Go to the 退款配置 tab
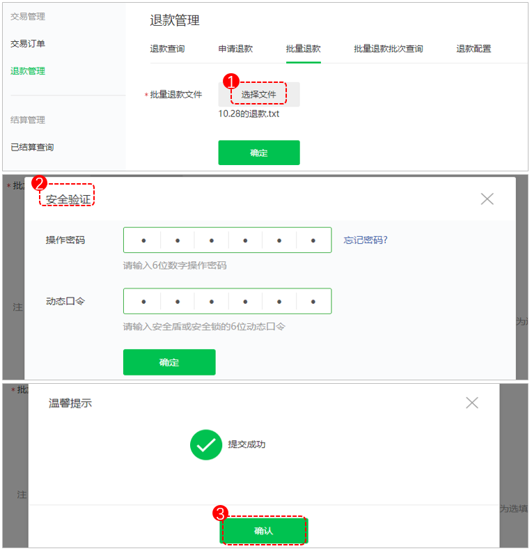The width and height of the screenshot is (532, 551). coord(474,49)
